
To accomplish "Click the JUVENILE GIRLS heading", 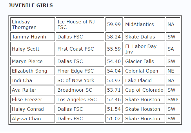I will pyautogui.click(x=30, y=5).
